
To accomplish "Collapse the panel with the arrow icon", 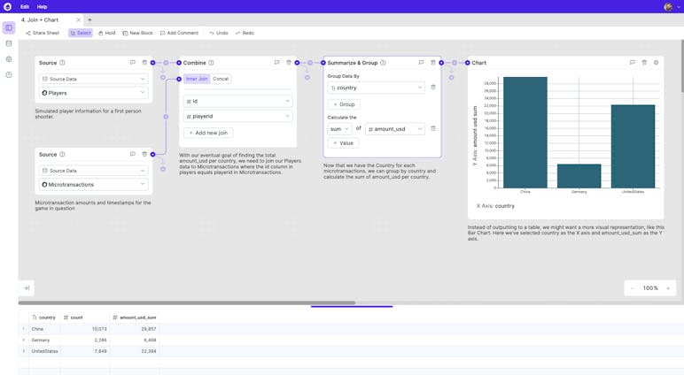I will (x=27, y=287).
